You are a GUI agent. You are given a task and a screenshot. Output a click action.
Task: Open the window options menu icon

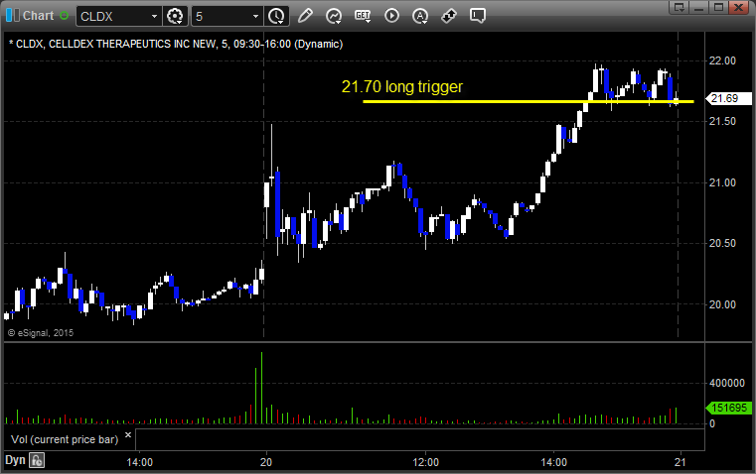(680, 7)
